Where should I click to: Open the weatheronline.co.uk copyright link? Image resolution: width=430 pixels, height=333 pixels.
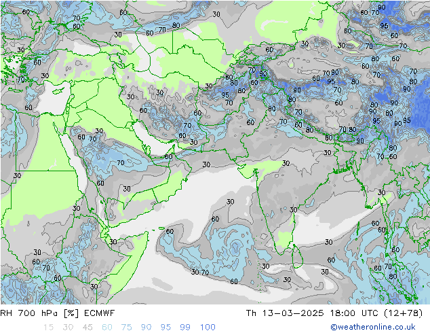372,327
